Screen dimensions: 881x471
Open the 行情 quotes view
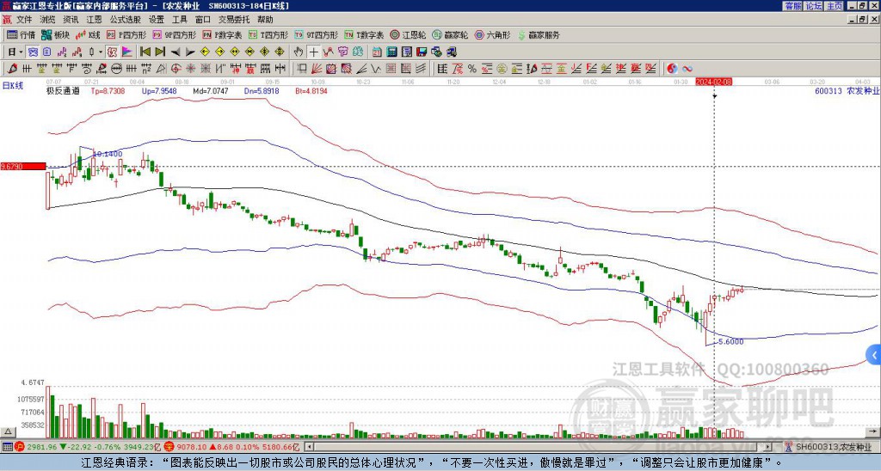point(21,34)
